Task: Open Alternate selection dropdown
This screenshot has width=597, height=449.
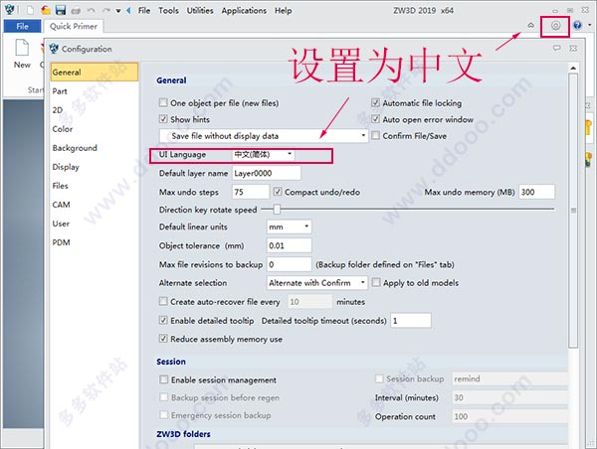Action: click(x=317, y=282)
